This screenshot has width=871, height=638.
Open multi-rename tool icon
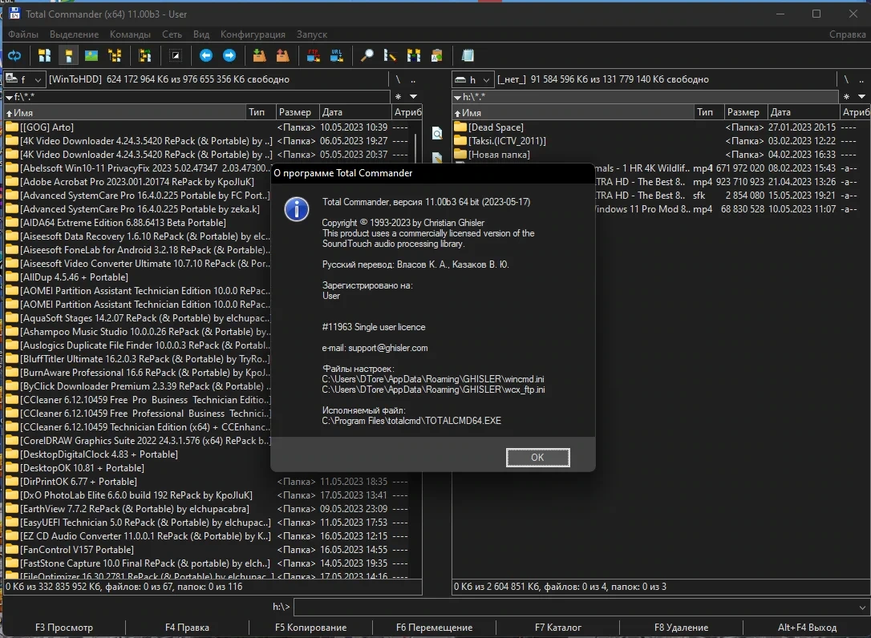tap(390, 55)
